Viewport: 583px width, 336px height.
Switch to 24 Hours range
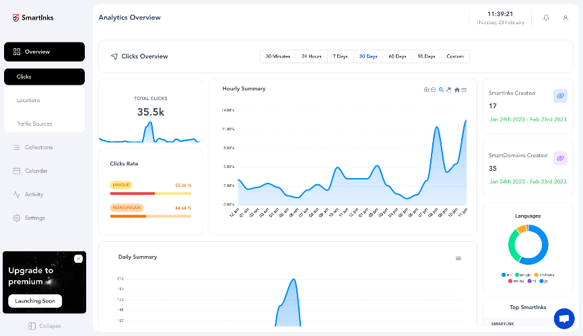[x=312, y=56]
